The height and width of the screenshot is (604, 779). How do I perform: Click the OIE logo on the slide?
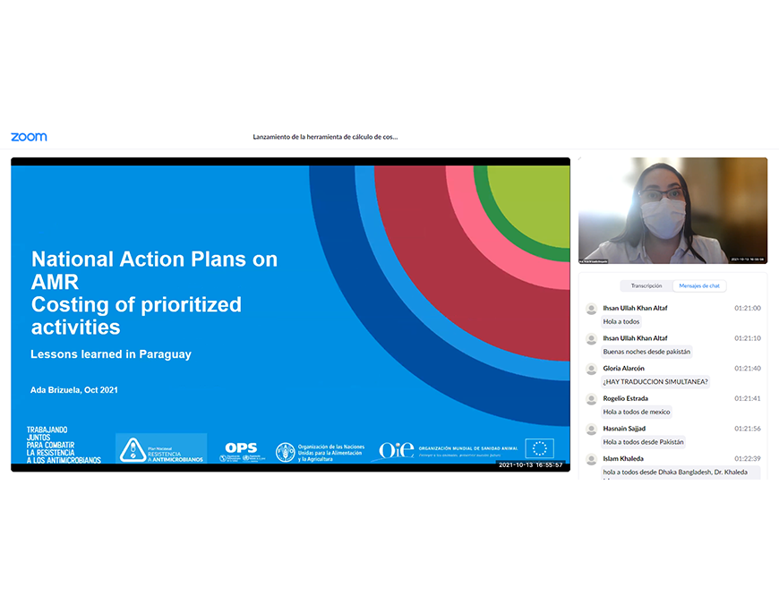pyautogui.click(x=396, y=450)
